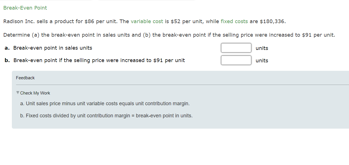Click the units label beside answer a
Viewport: 349px width, 165px height.
tap(262, 48)
